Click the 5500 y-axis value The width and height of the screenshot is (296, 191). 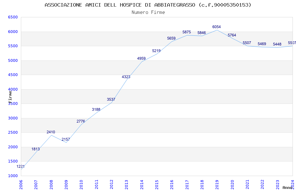point(13,46)
